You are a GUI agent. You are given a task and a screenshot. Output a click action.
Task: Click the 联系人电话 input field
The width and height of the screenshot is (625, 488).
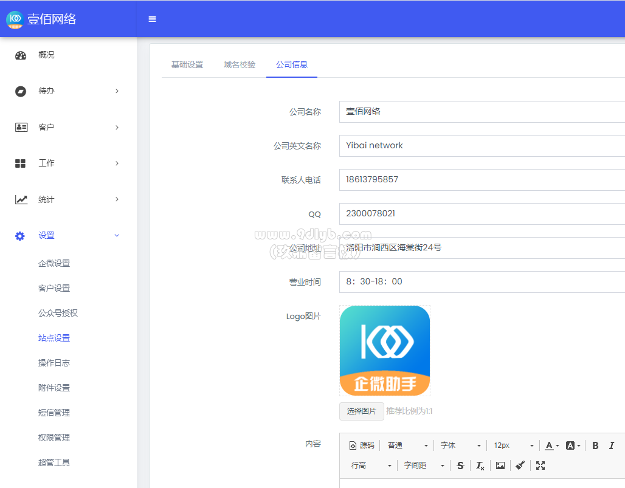point(482,180)
